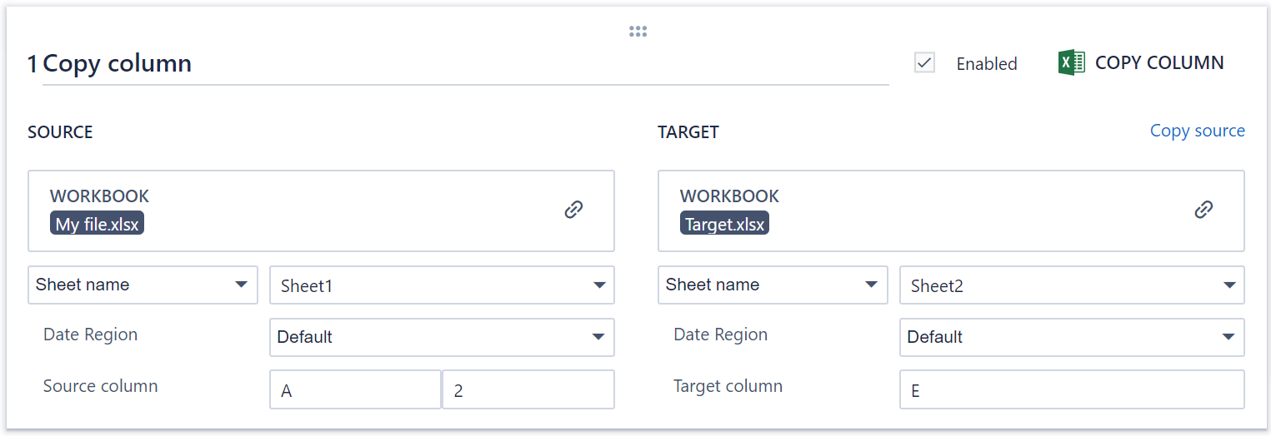Click the Source column letter field
The height and width of the screenshot is (436, 1271).
coord(355,390)
